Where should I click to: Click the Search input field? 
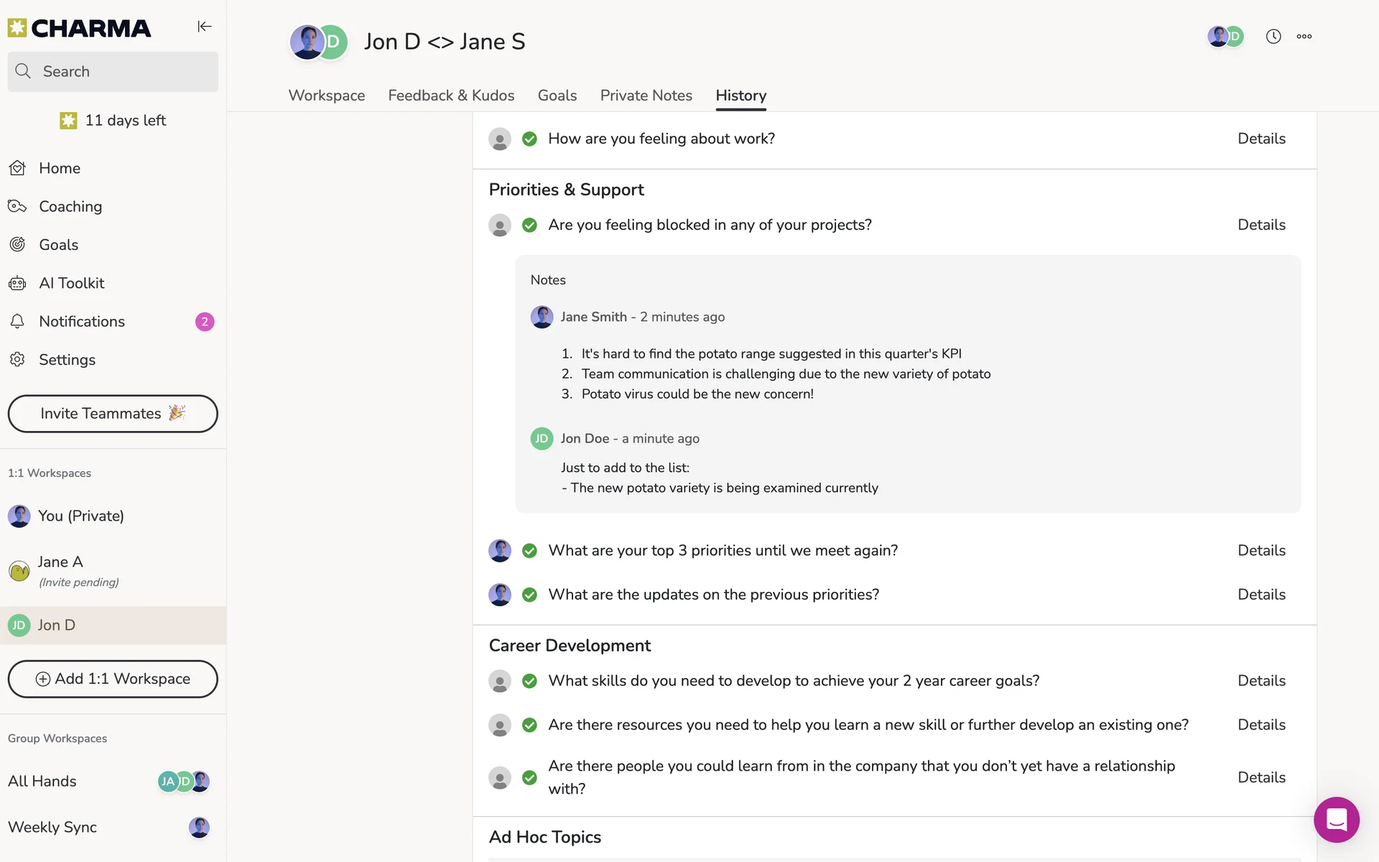(x=113, y=72)
